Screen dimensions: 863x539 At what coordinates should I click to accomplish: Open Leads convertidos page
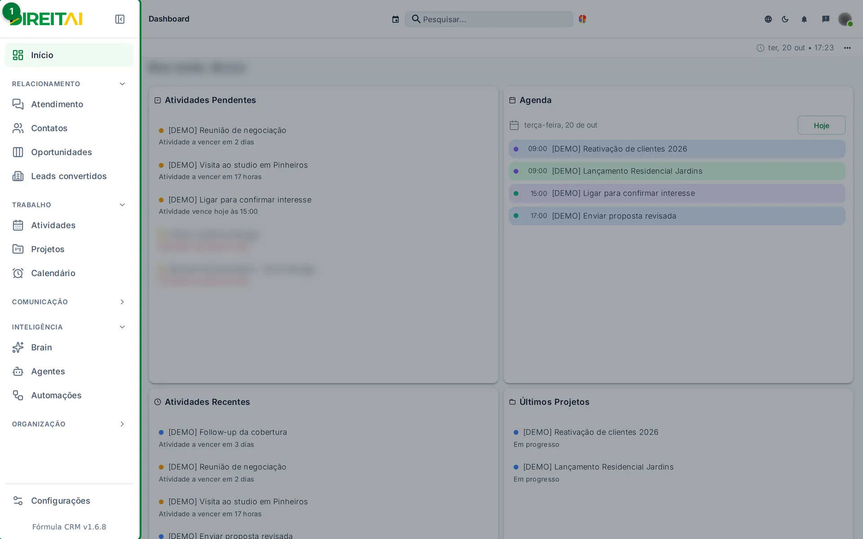(x=69, y=176)
